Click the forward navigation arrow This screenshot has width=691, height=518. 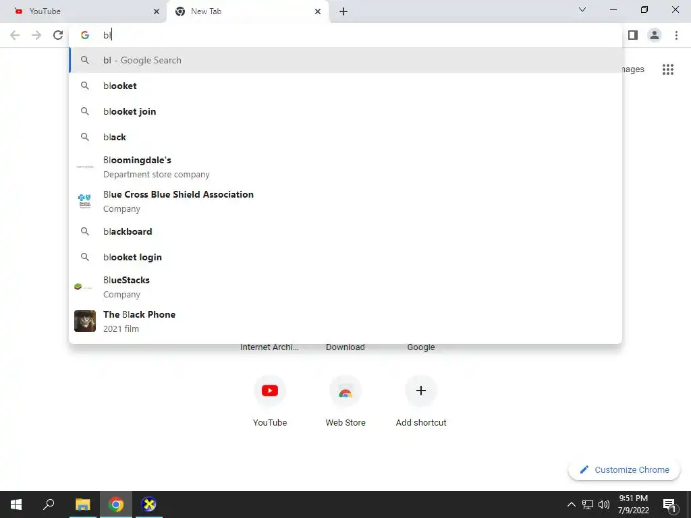(36, 35)
